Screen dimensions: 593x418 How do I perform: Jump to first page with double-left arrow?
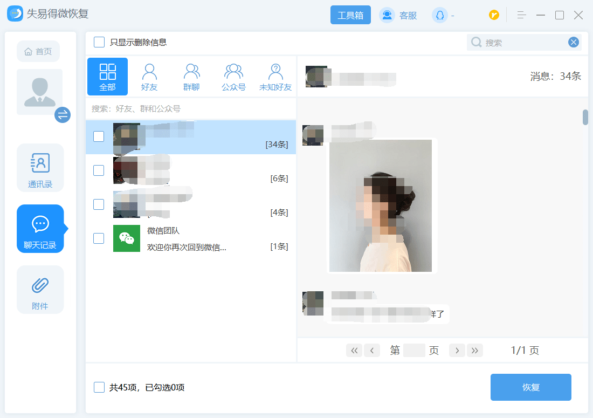click(x=354, y=351)
